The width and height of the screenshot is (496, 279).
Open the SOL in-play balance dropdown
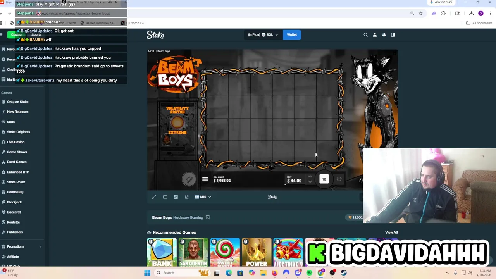tap(263, 35)
